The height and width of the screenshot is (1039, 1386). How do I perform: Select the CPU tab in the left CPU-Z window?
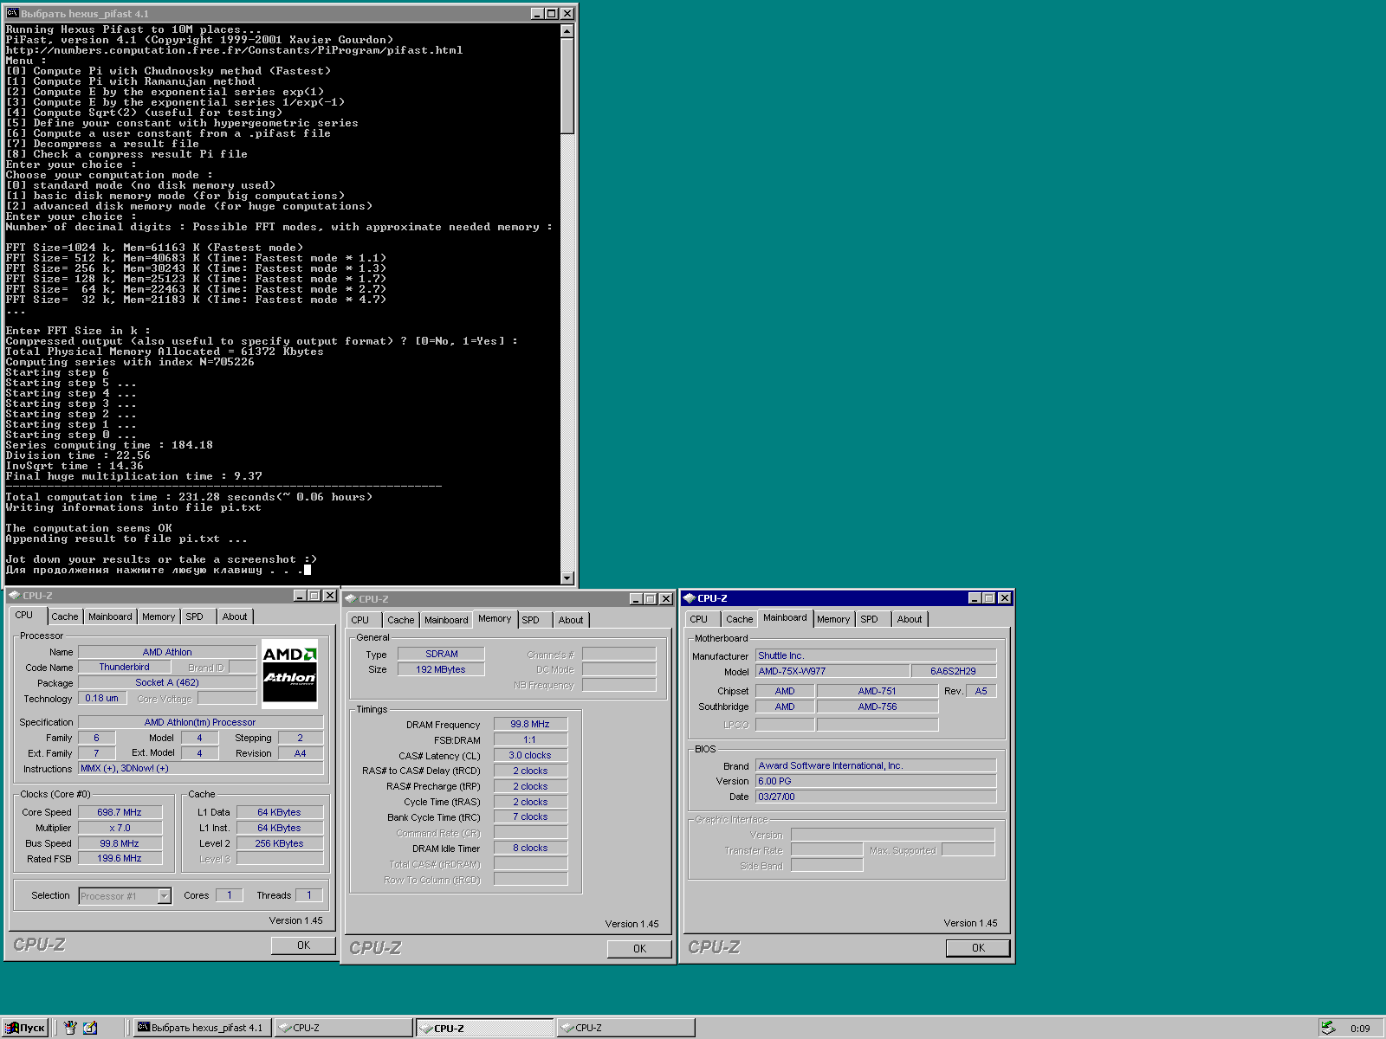point(24,615)
